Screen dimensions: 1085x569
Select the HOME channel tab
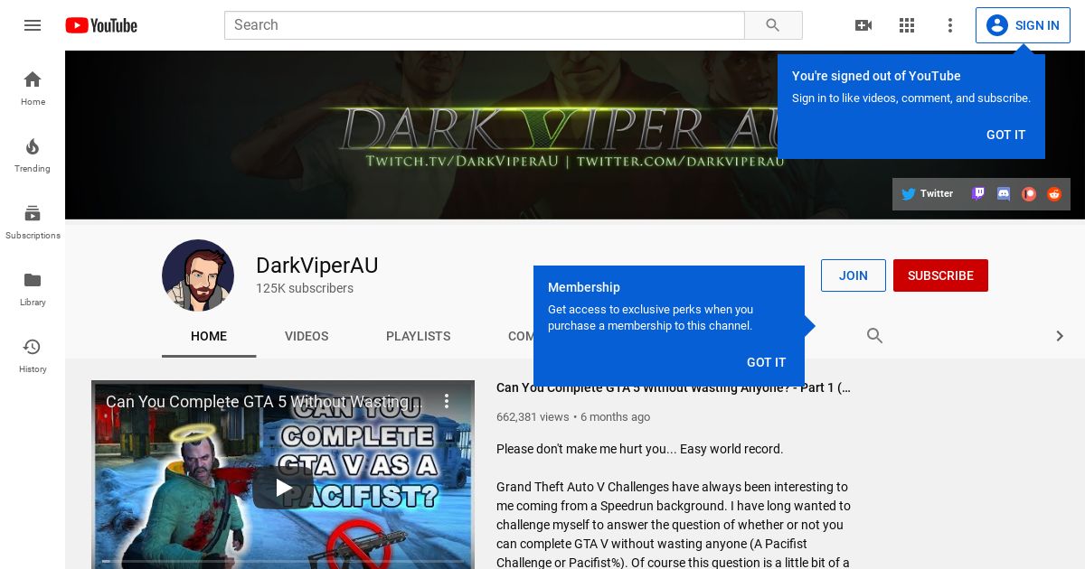click(209, 336)
